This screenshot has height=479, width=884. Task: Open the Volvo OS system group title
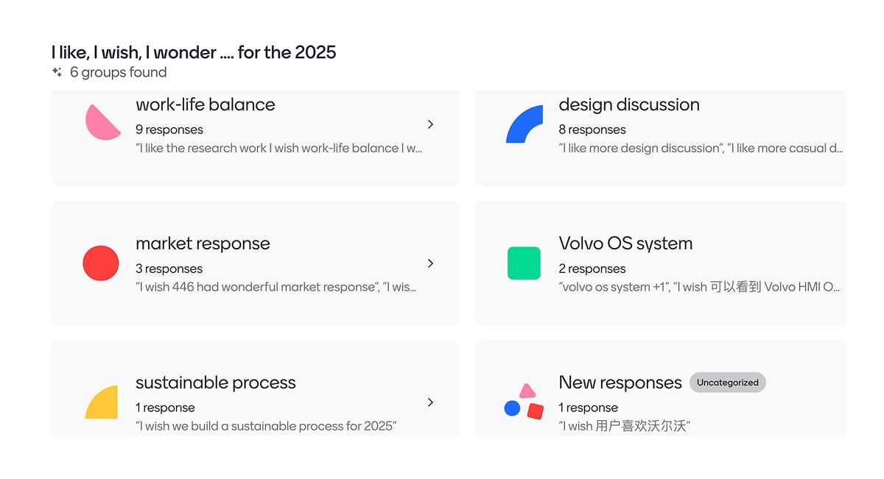pyautogui.click(x=625, y=244)
